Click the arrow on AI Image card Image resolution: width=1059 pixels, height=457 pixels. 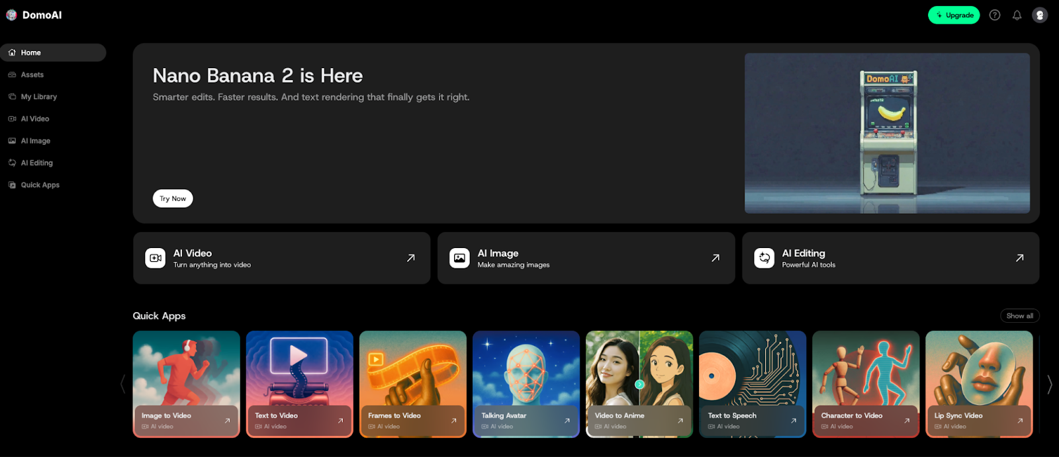[x=715, y=258]
